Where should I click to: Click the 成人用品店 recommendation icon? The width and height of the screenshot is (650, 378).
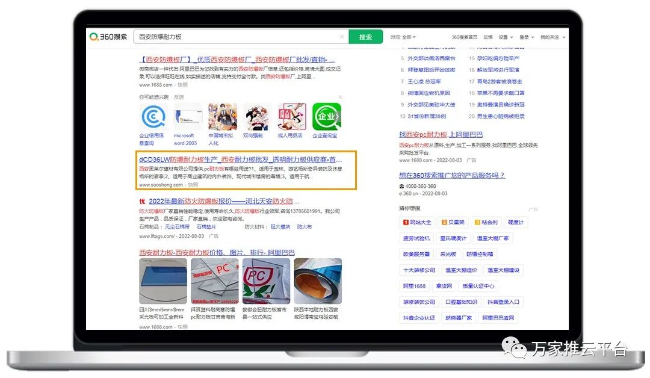292,117
